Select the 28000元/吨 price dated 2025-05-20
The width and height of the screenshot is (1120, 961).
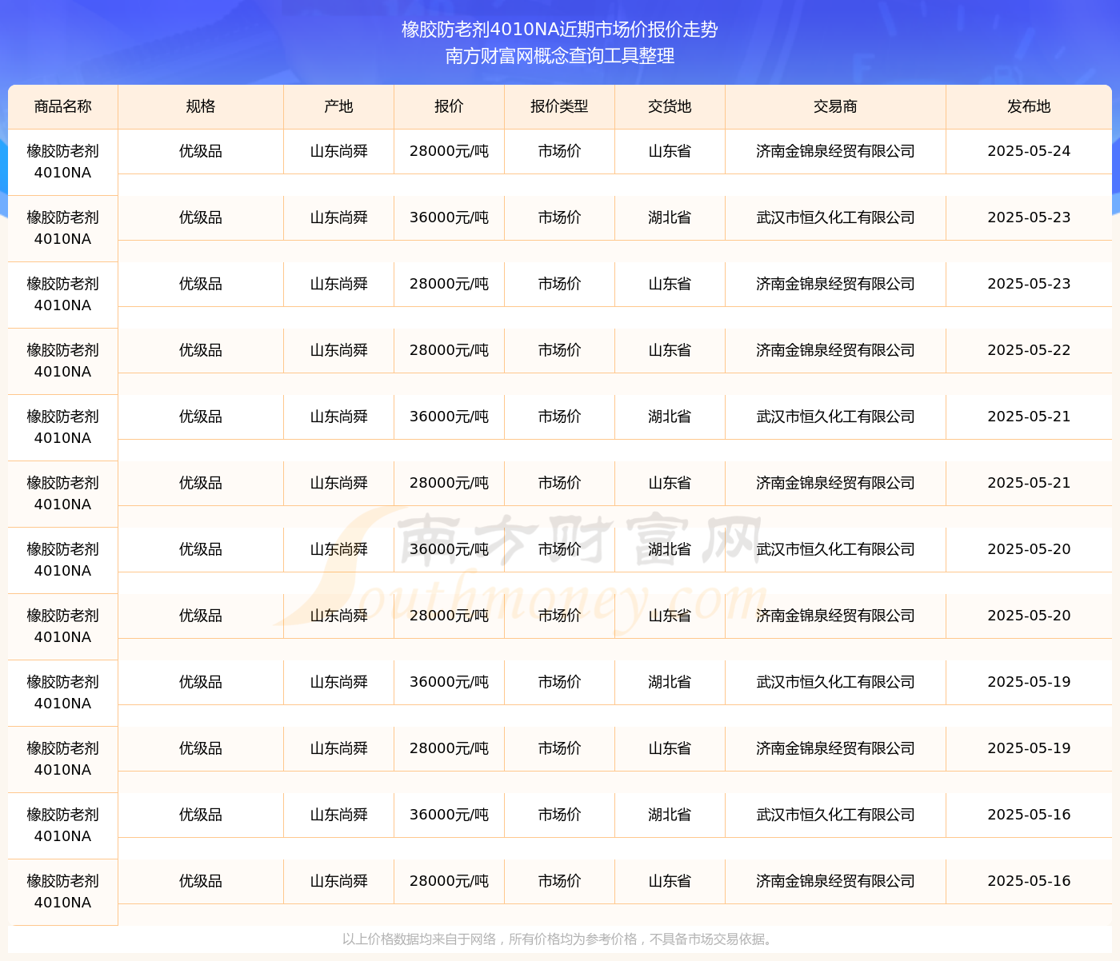tap(450, 616)
